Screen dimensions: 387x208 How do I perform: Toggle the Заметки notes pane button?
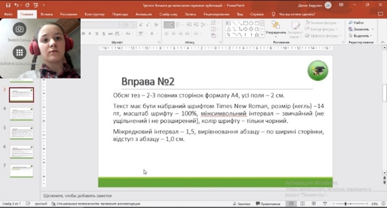[241, 204]
